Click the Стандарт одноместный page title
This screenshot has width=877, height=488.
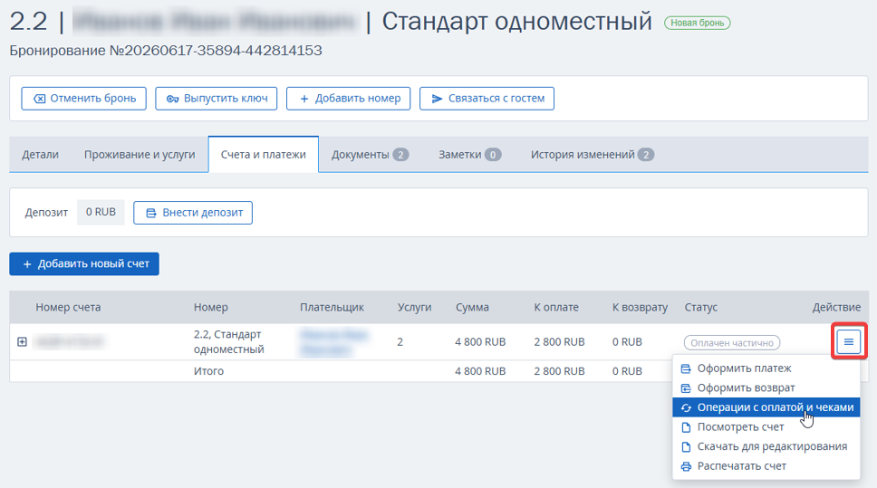point(516,22)
